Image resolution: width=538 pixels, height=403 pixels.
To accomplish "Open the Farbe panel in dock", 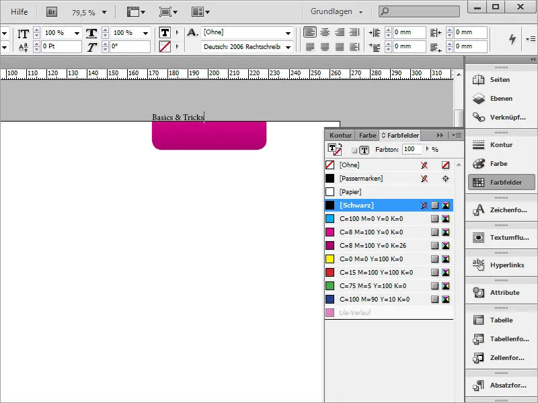I will (501, 164).
